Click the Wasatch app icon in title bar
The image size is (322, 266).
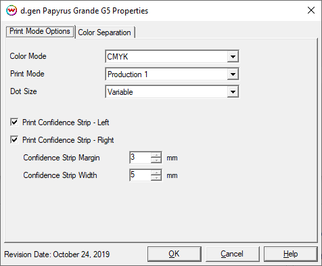click(x=11, y=11)
